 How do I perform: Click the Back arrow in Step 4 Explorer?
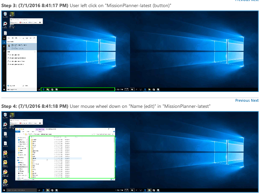(x=17, y=134)
